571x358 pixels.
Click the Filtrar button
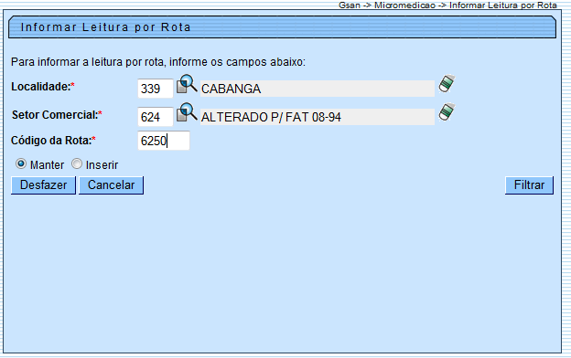(x=529, y=185)
